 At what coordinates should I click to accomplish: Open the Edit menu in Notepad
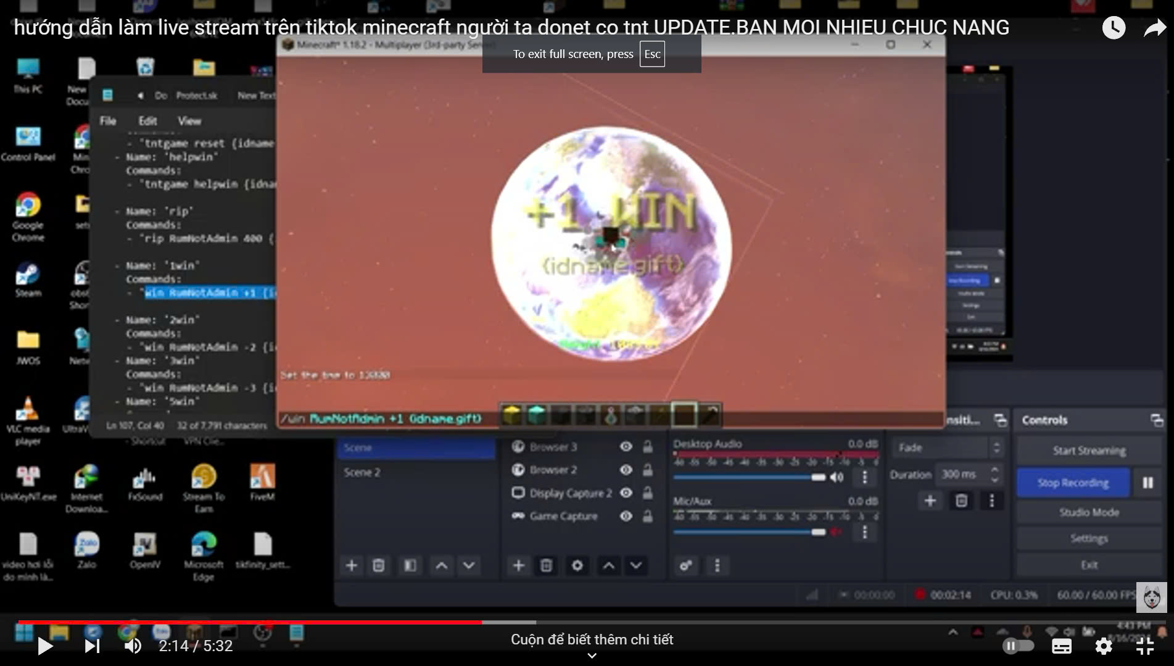tap(147, 121)
